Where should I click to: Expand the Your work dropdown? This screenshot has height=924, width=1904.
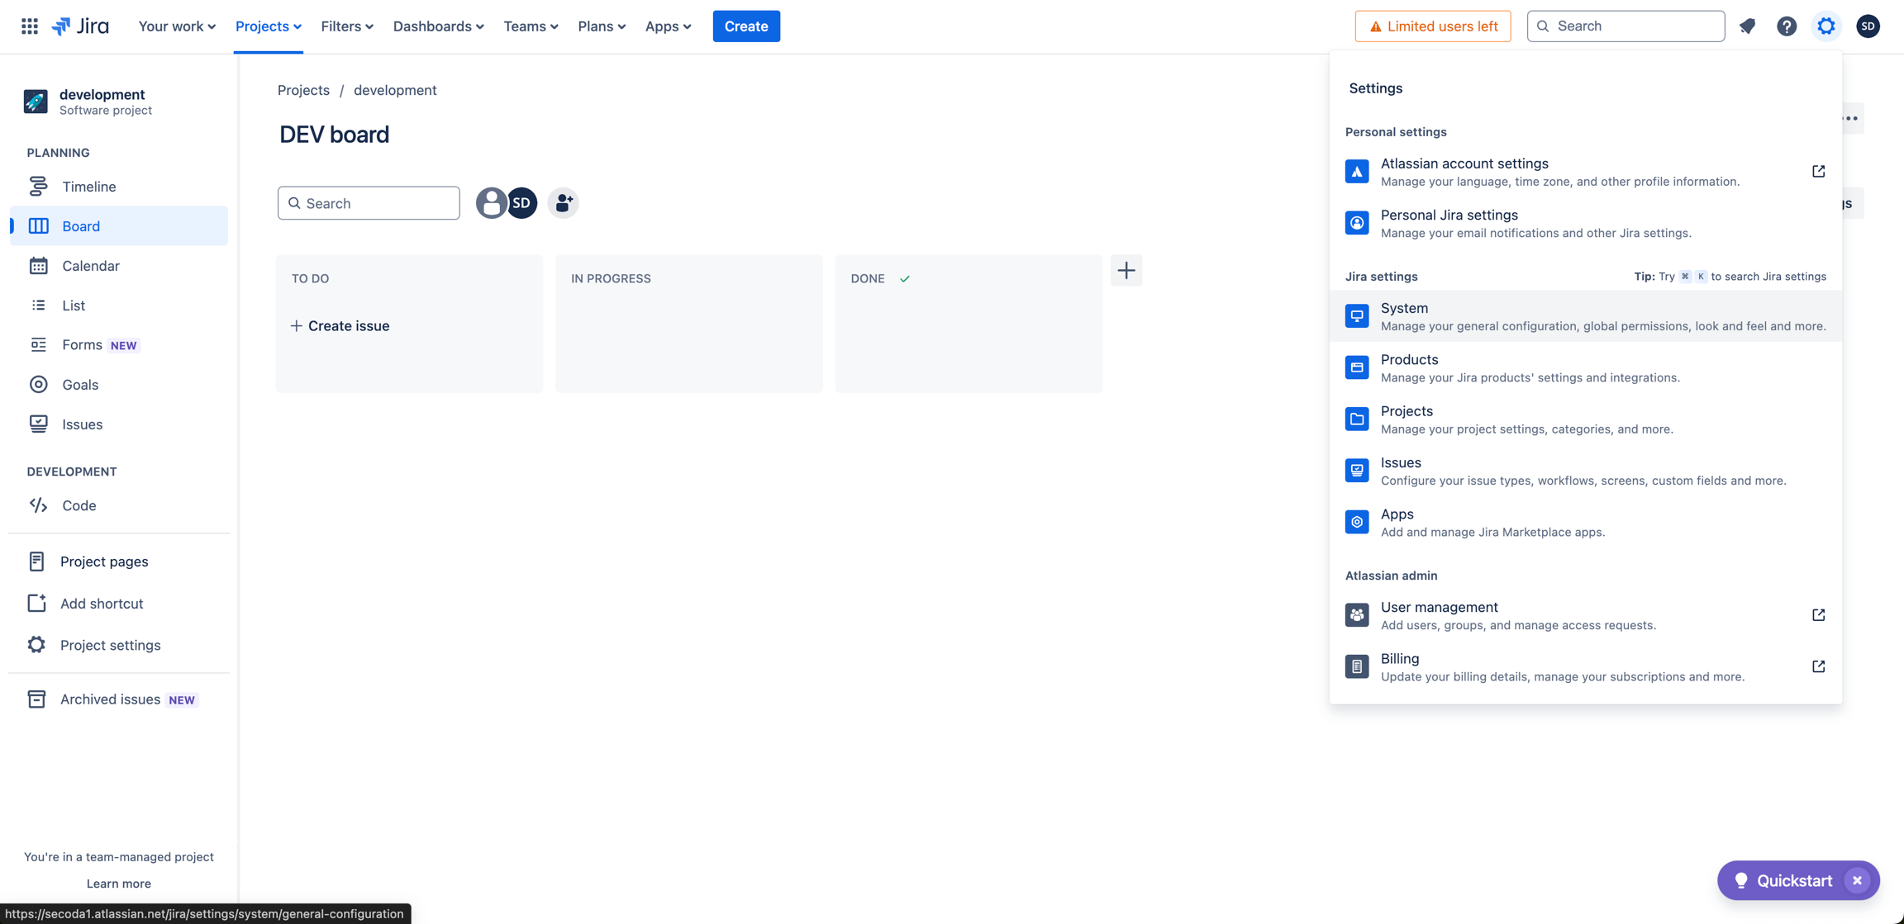pyautogui.click(x=177, y=26)
